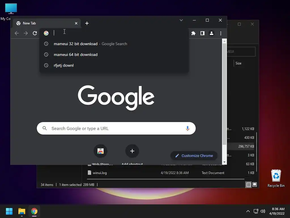The image size is (290, 218).
Task: Select the 430 KB file size entry
Action: (249, 138)
